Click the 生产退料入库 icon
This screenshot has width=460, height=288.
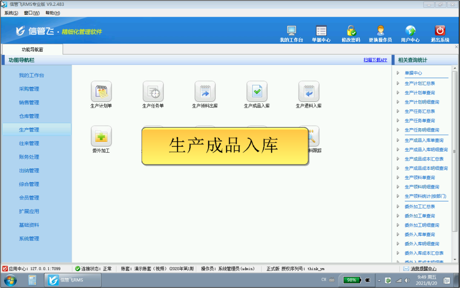tap(308, 91)
